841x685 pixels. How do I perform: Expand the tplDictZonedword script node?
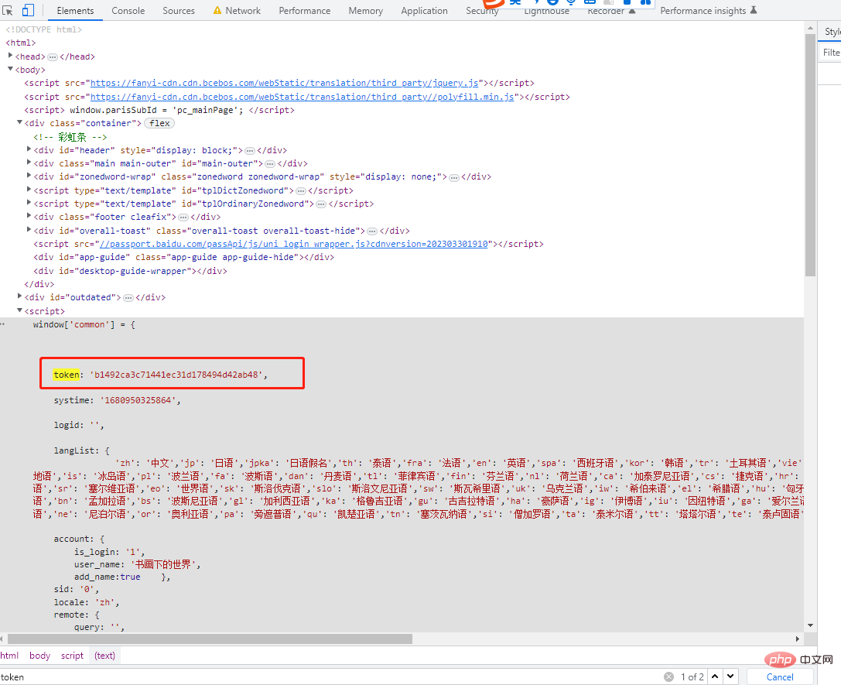(29, 190)
